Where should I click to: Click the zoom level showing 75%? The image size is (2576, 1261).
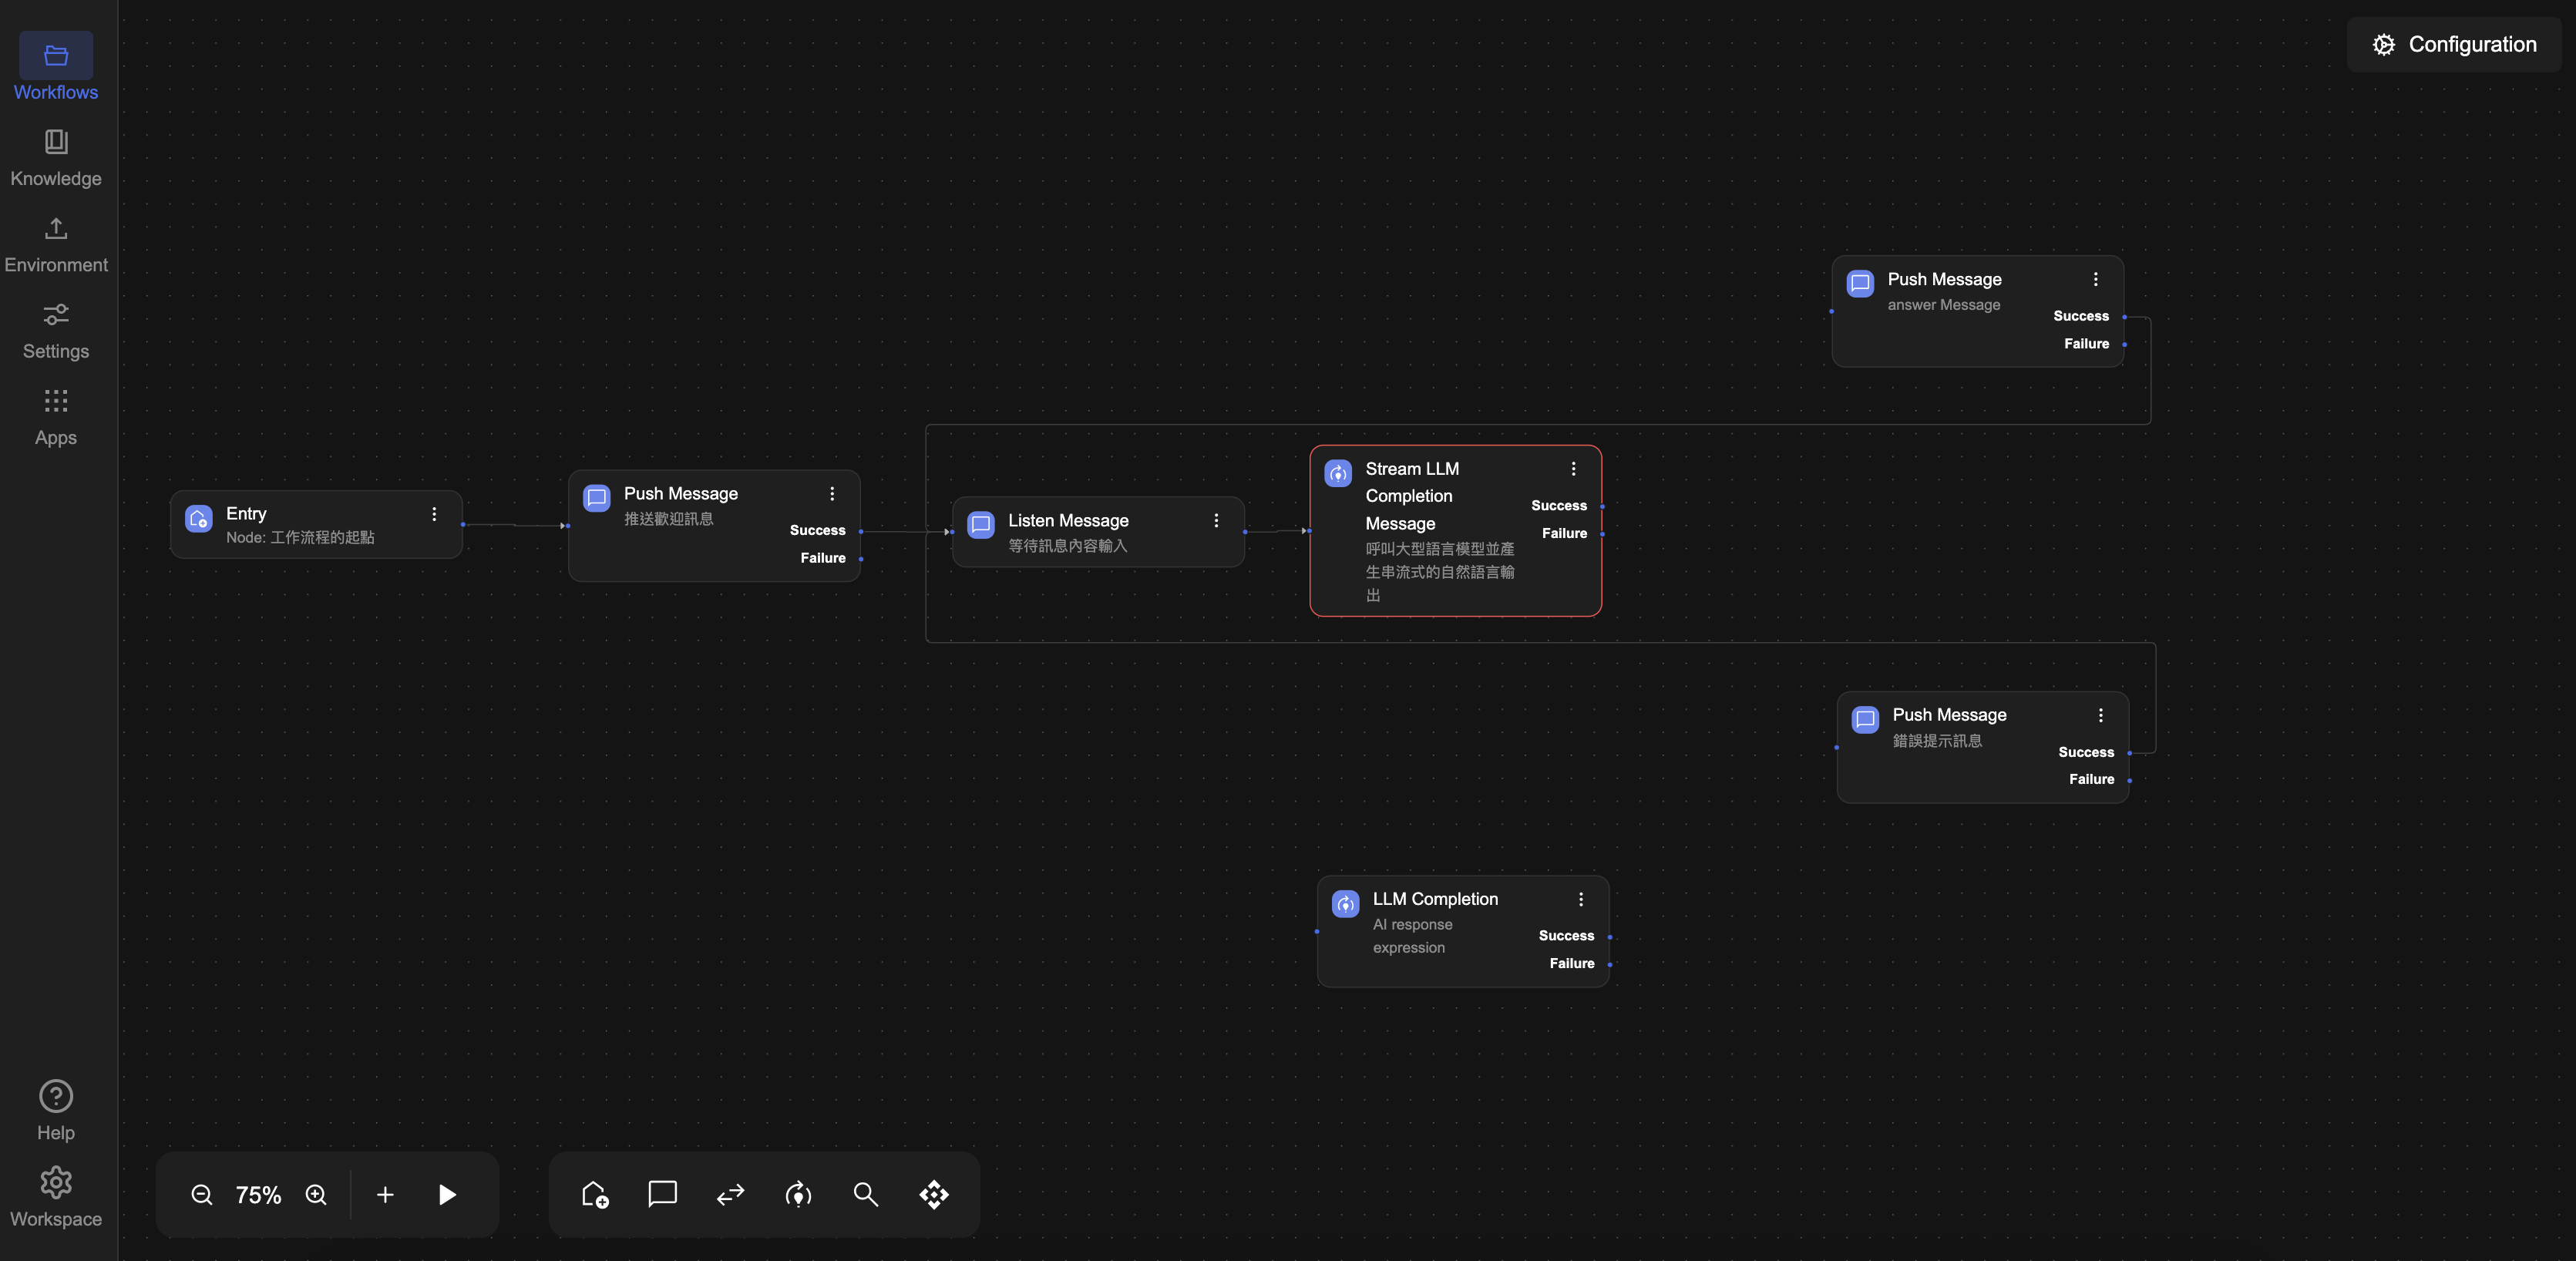pyautogui.click(x=258, y=1194)
